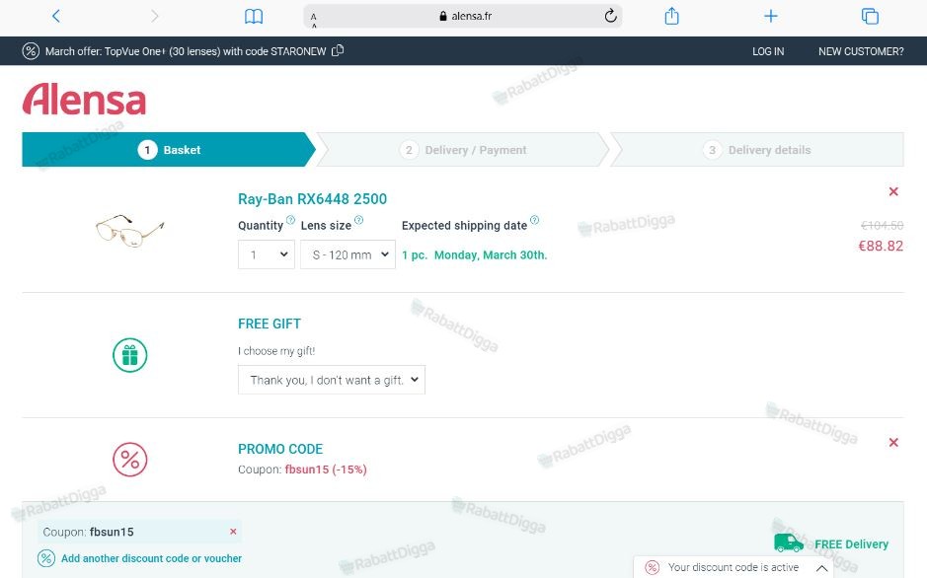Click the Alensa logo
The width and height of the screenshot is (927, 578).
tap(84, 100)
